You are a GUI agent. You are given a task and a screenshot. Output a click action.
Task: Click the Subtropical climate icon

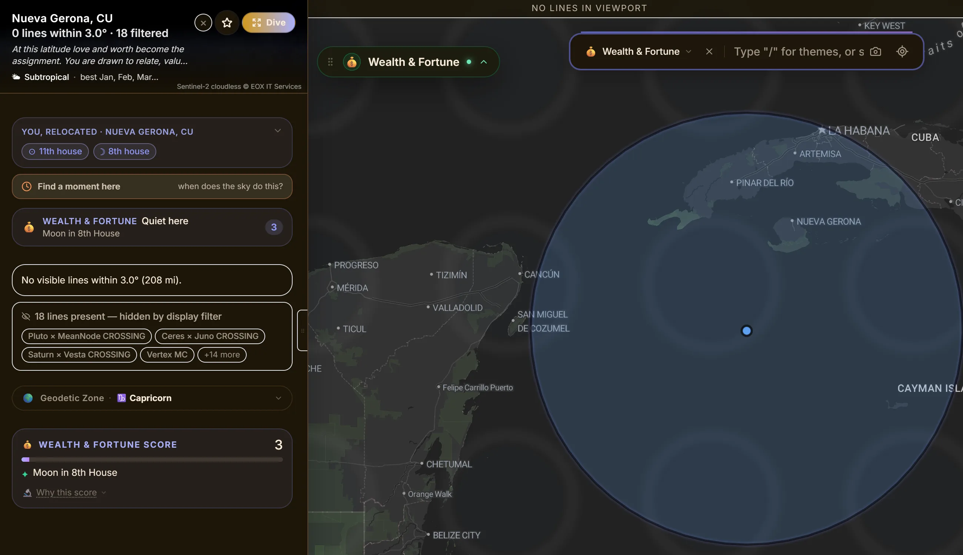tap(16, 77)
